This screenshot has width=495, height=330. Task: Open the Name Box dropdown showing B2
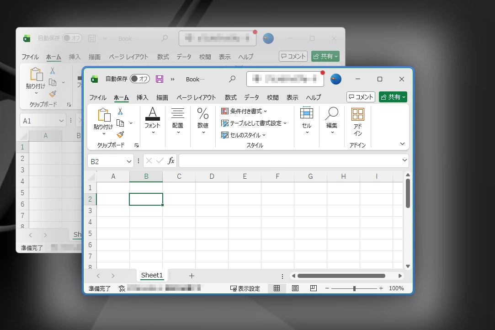[129, 161]
